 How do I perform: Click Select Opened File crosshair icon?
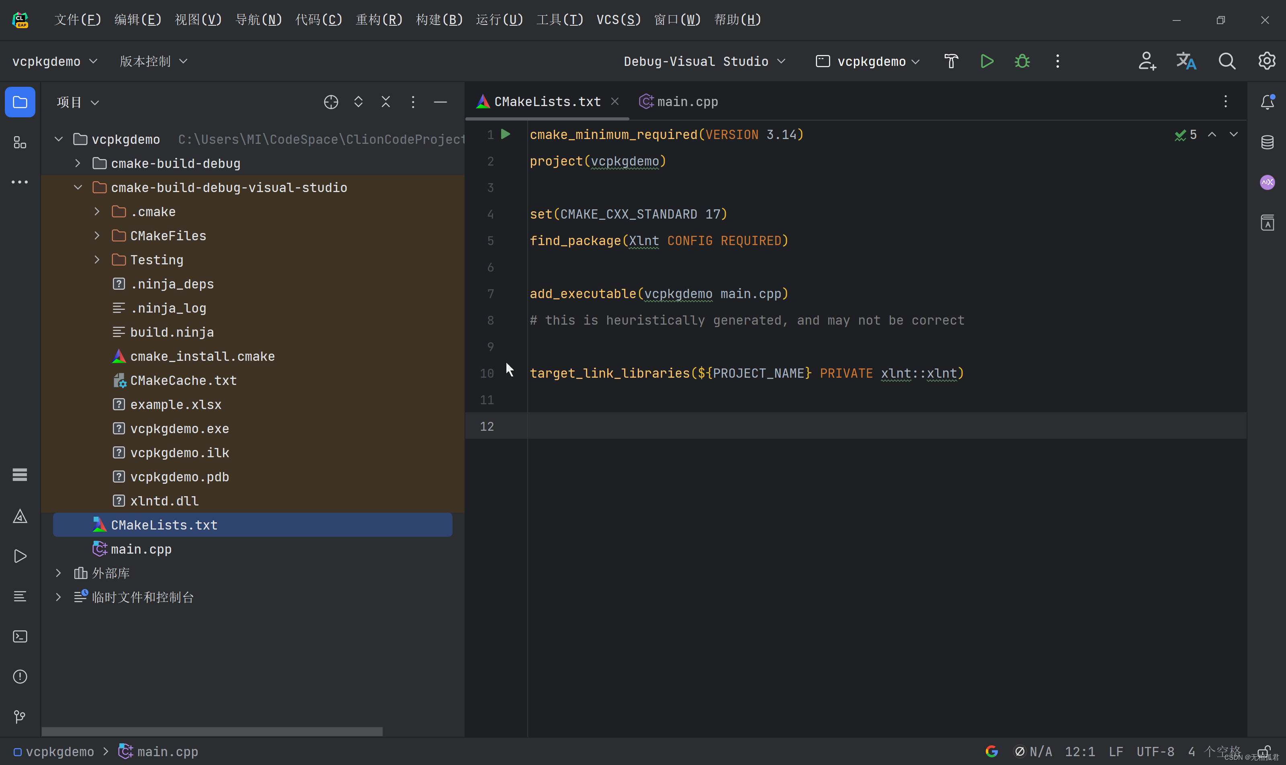click(x=330, y=102)
